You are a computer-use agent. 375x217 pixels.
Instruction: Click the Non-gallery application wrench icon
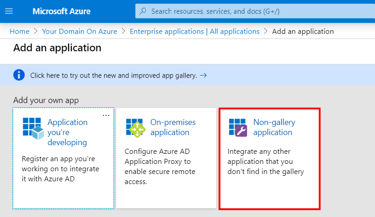click(238, 128)
